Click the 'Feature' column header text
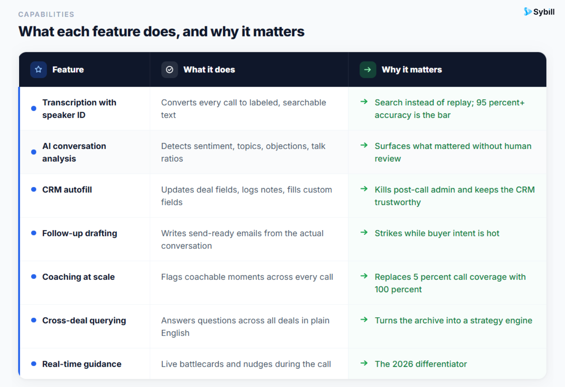The image size is (565, 387). tap(68, 70)
